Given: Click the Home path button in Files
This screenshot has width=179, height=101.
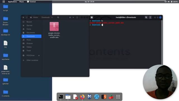Looking at the screenshot, I should (34, 17).
